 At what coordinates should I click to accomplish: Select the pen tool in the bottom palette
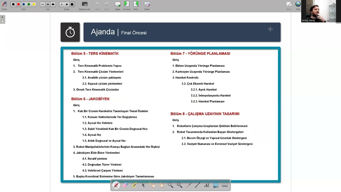click(x=116, y=185)
